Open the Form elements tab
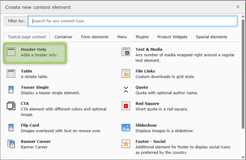Viewport: 246px width, 160px height. tap(95, 37)
